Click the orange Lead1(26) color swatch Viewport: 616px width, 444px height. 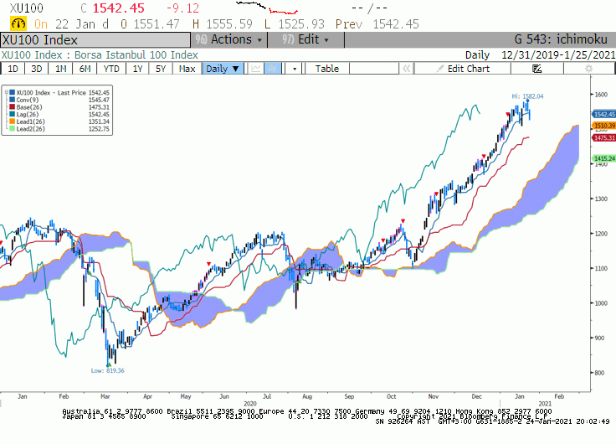coord(13,121)
